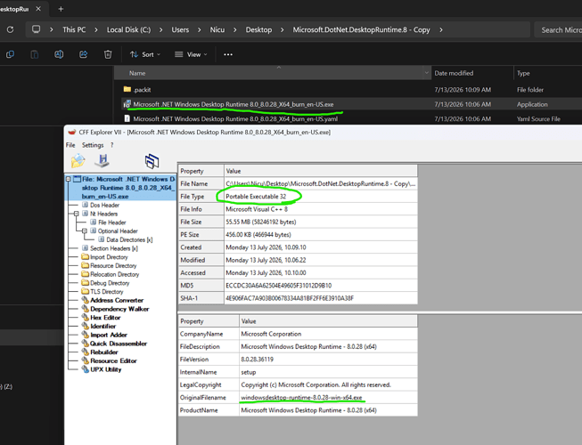Open the Identifier tool

tap(103, 327)
